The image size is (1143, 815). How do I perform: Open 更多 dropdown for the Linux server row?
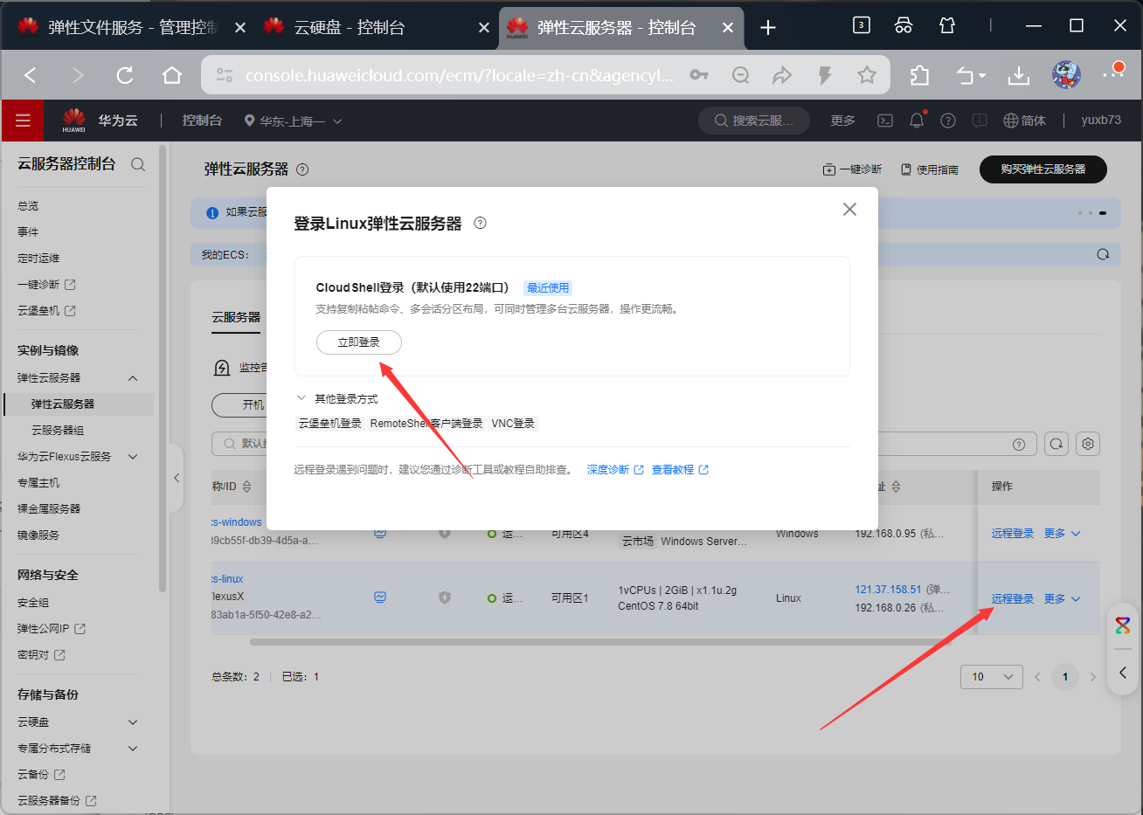[x=1062, y=599]
